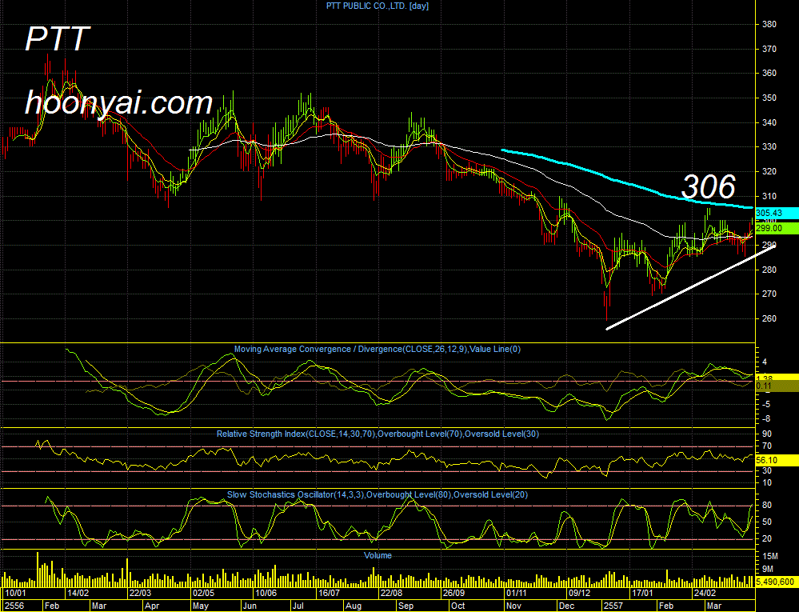Click the 340 price axis label

769,122
